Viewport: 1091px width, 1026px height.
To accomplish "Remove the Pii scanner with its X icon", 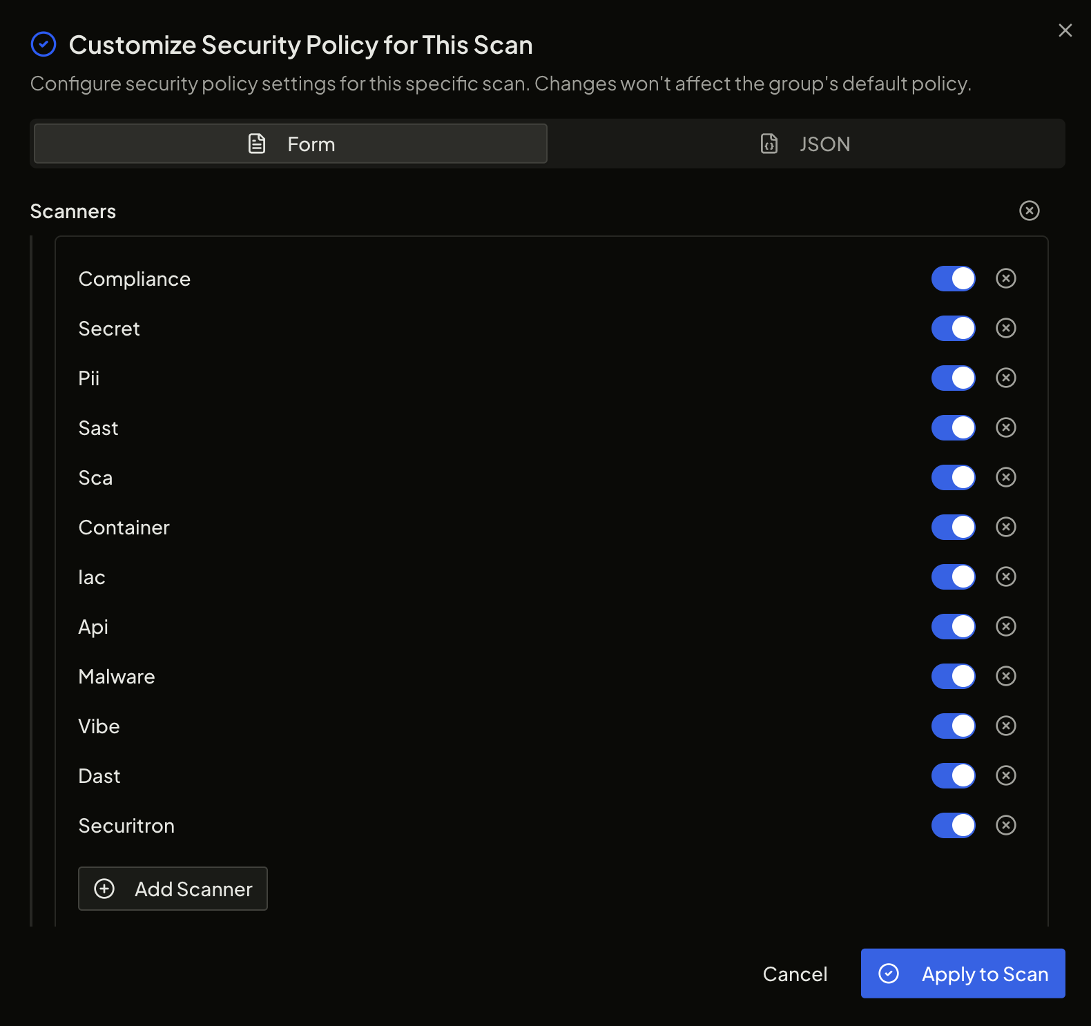I will click(x=1006, y=378).
